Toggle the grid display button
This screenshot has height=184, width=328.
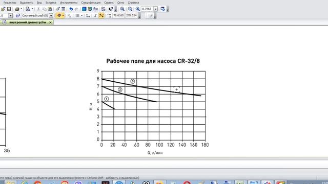pyautogui.click(x=77, y=16)
